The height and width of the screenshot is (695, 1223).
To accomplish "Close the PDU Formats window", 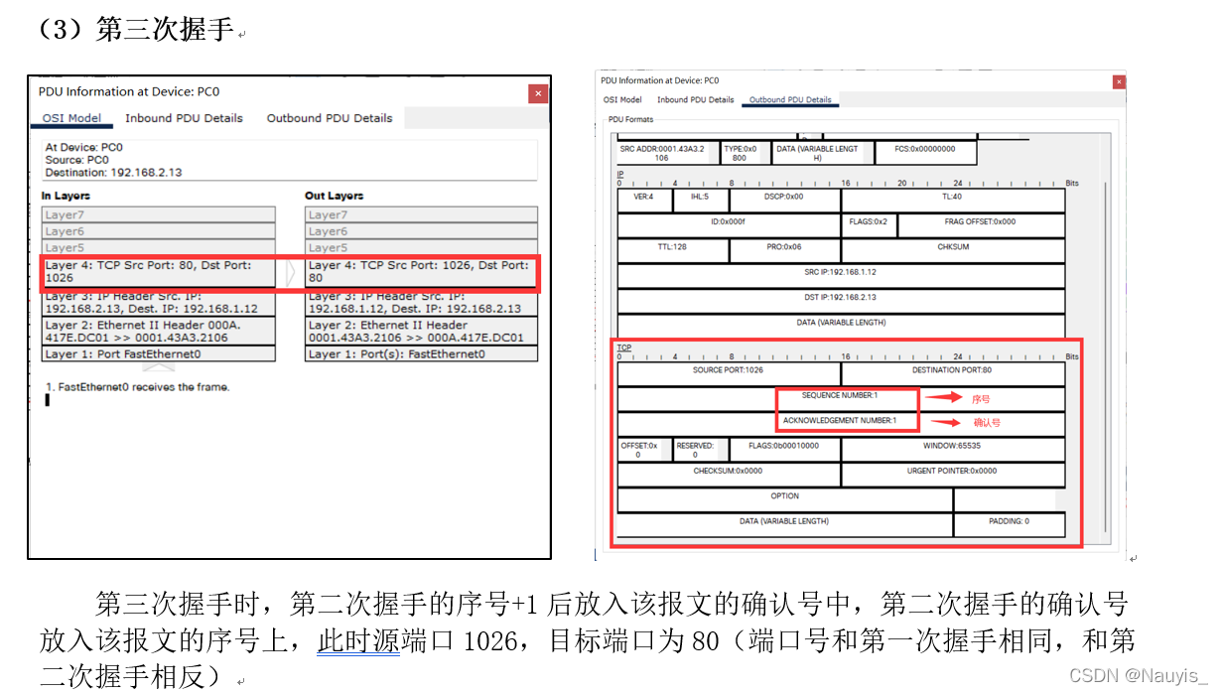I will pyautogui.click(x=1118, y=80).
